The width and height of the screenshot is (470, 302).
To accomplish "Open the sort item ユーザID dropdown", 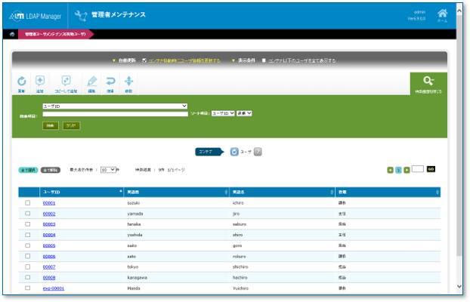I will point(224,113).
